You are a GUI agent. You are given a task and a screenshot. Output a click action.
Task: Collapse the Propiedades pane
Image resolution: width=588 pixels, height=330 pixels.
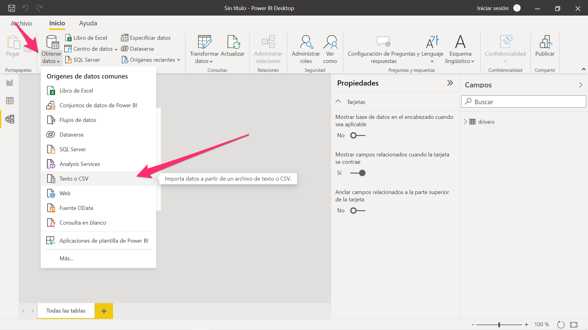tap(450, 83)
